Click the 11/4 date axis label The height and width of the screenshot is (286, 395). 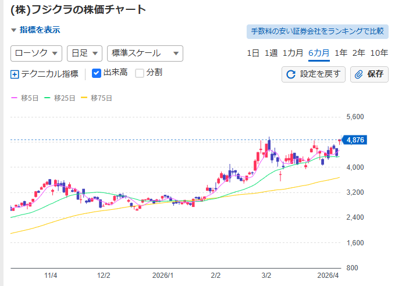(51, 276)
